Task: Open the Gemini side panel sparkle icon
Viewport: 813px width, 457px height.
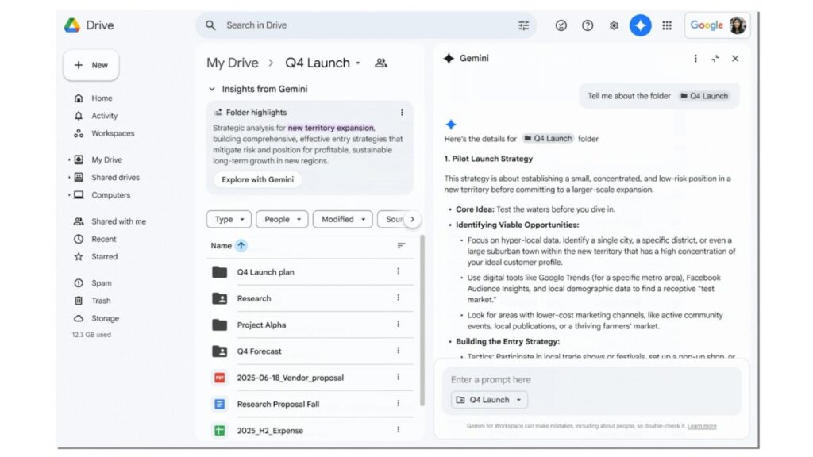Action: (640, 25)
